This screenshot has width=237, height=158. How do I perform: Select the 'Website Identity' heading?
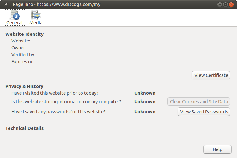[x=24, y=34]
